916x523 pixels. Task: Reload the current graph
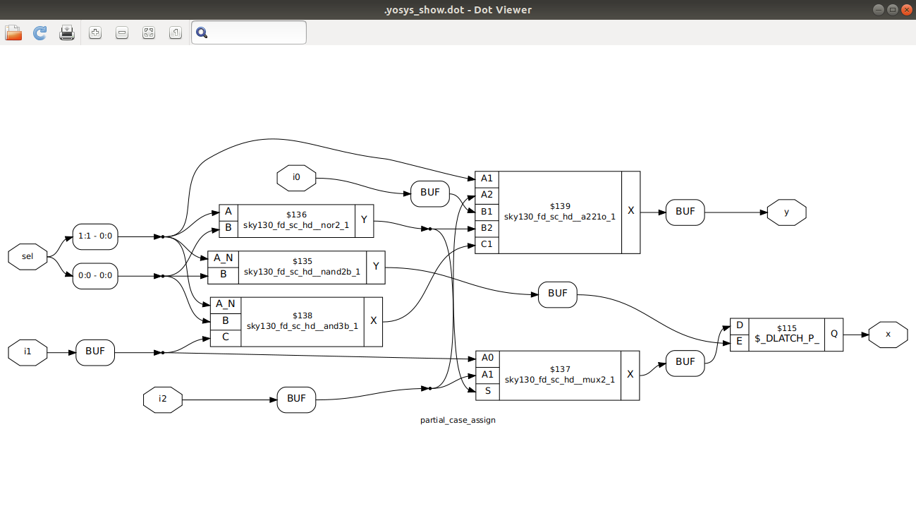39,32
